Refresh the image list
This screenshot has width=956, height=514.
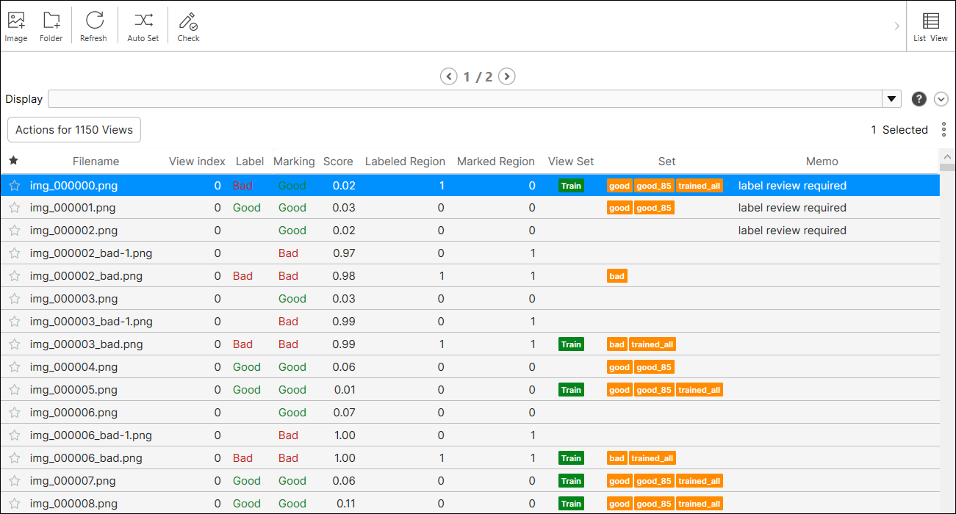click(x=94, y=22)
